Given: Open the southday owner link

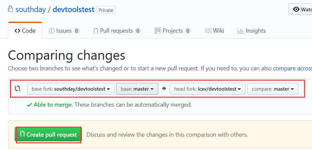Looking at the screenshot, I should tap(30, 9).
